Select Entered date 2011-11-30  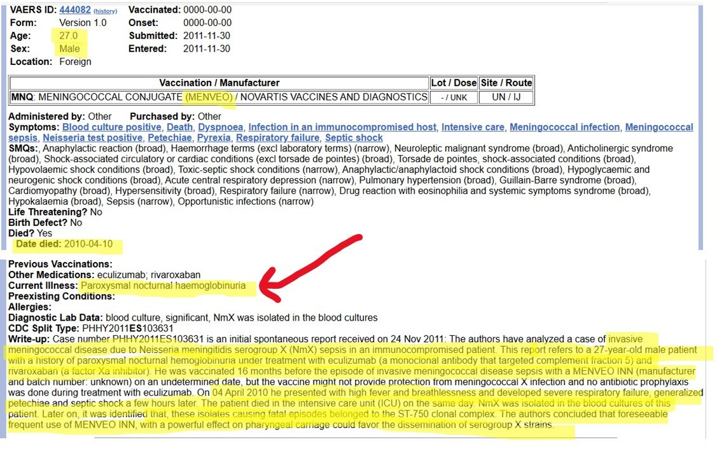[x=207, y=48]
